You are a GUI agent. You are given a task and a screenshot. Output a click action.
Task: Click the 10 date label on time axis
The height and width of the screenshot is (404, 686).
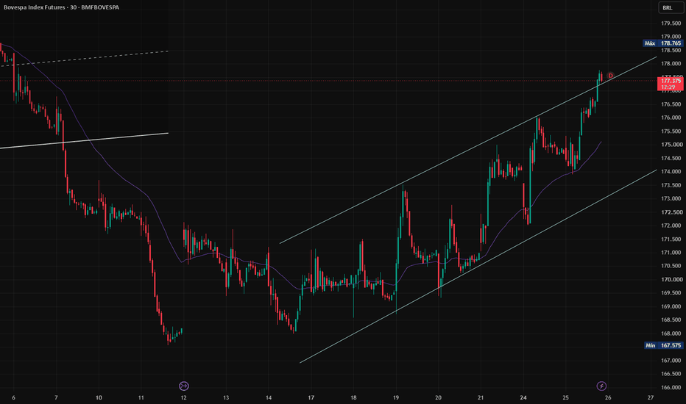click(x=99, y=397)
